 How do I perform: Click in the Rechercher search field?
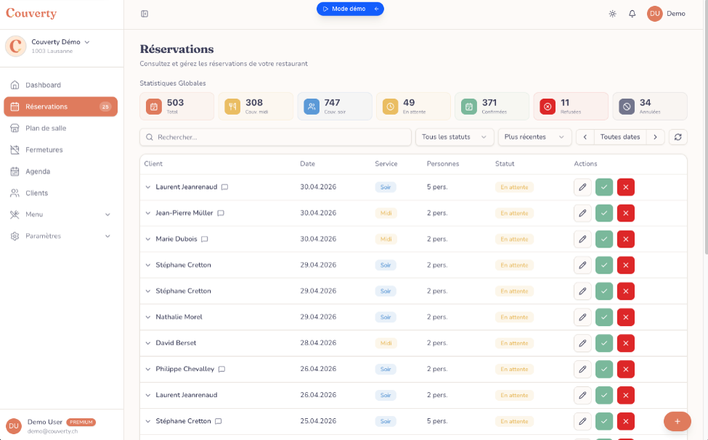(275, 137)
